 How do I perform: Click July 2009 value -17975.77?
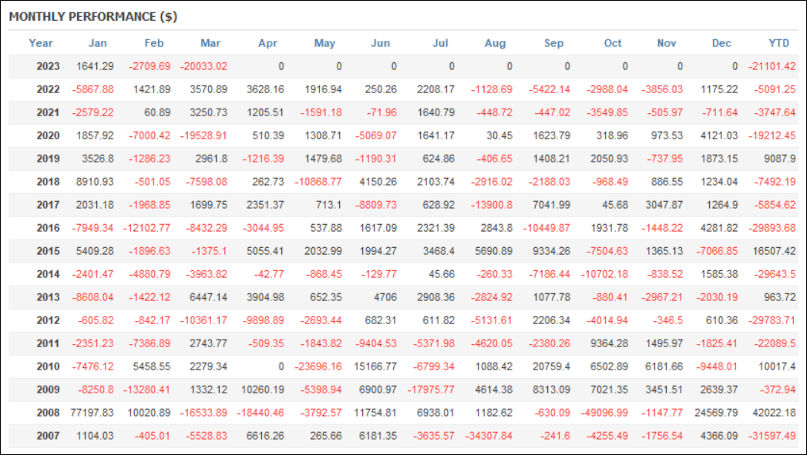coord(431,390)
